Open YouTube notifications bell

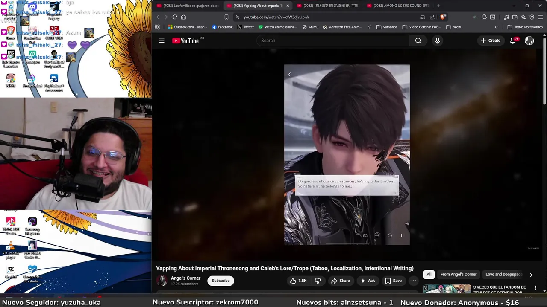pyautogui.click(x=513, y=41)
